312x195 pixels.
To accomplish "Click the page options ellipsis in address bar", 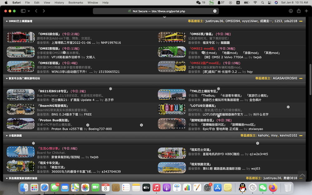I will point(215,11).
